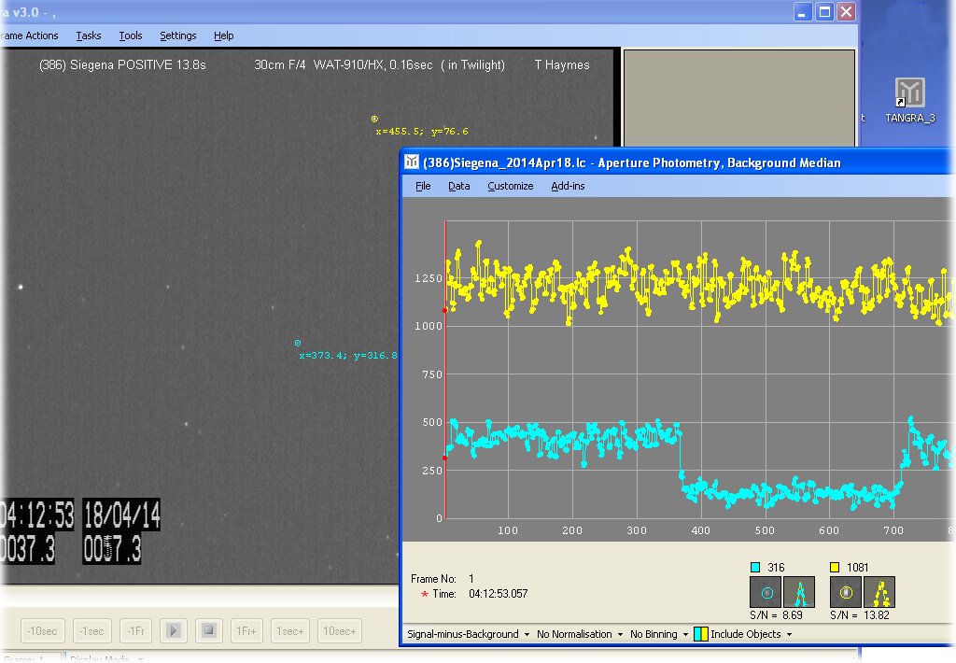Open the yellow star aperture thumbnail

tap(847, 591)
